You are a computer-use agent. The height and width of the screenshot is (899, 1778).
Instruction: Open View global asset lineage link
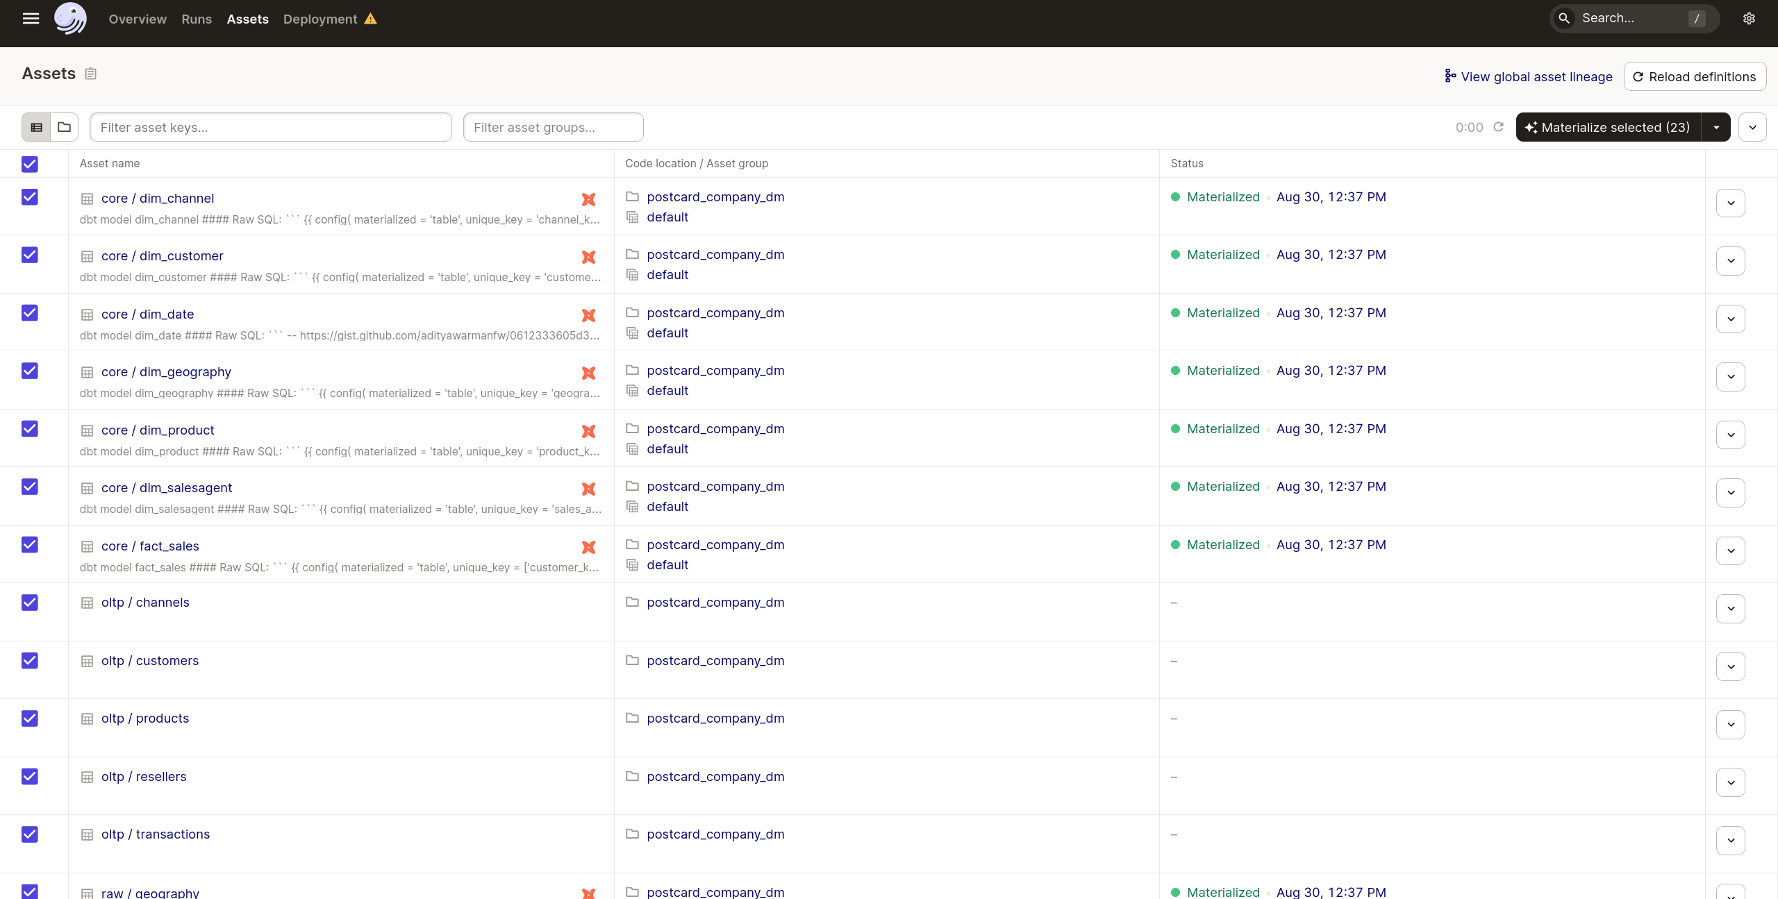[1528, 76]
